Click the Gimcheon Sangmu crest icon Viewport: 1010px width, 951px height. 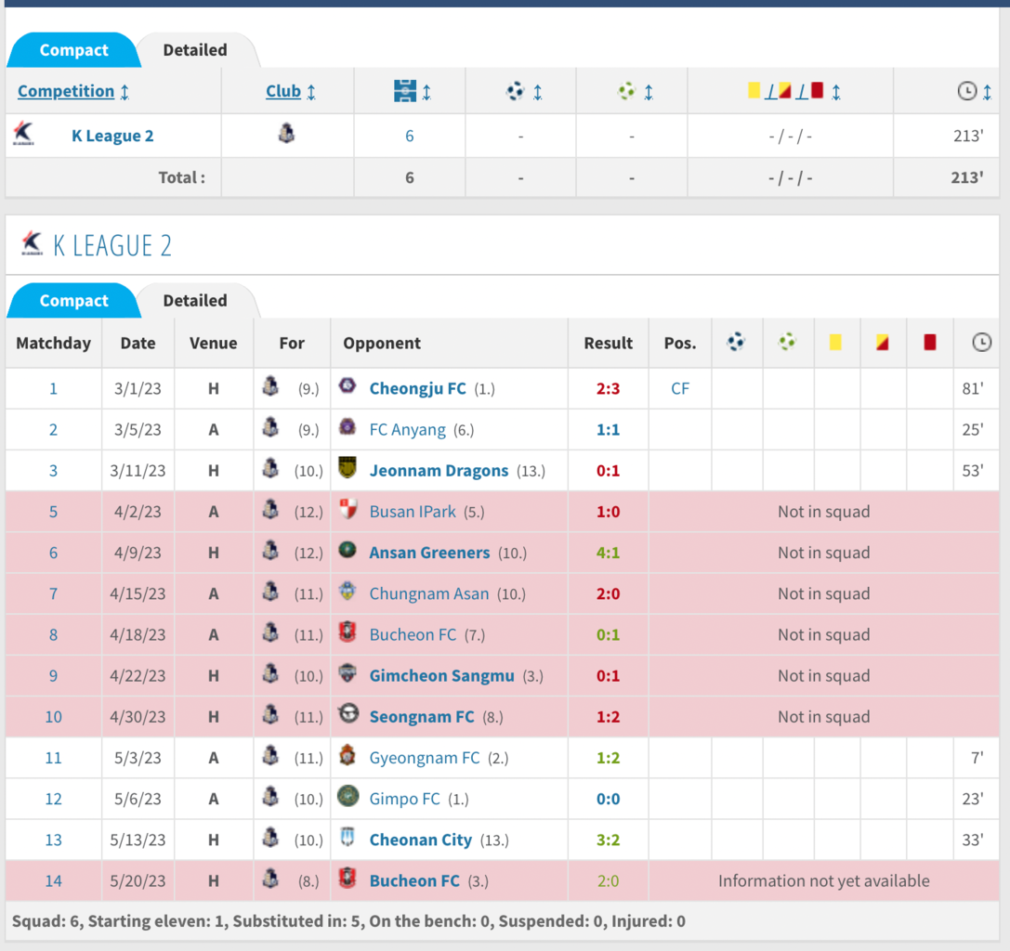(x=348, y=674)
